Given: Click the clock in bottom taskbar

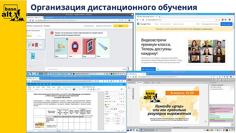Looking at the screenshot, I should tap(233, 130).
